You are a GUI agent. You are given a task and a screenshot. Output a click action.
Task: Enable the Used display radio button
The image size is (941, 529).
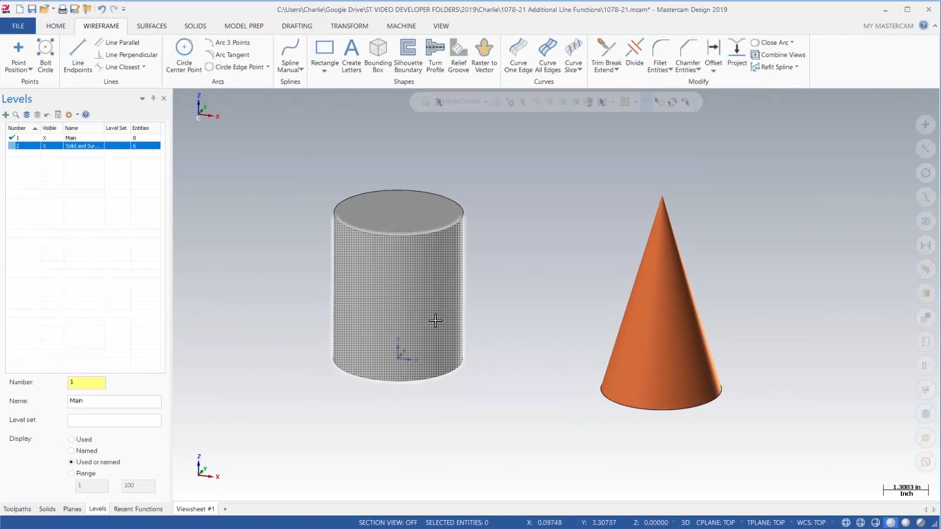click(x=71, y=439)
